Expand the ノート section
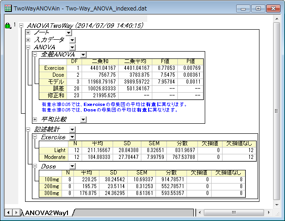Image resolution: width=285 pixels, height=221 pixels. click(x=28, y=33)
